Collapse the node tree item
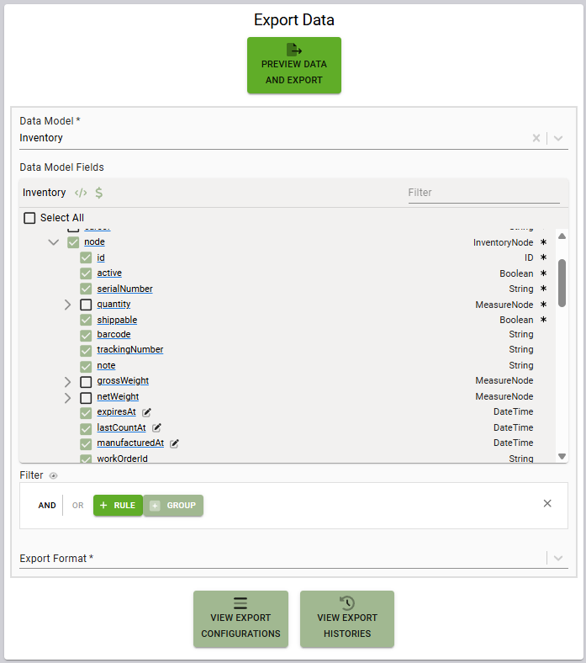Viewport: 586px width, 663px height. pos(54,242)
